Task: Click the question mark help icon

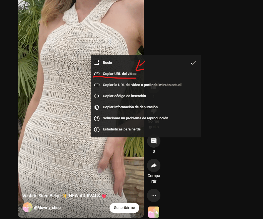Action: (x=97, y=118)
